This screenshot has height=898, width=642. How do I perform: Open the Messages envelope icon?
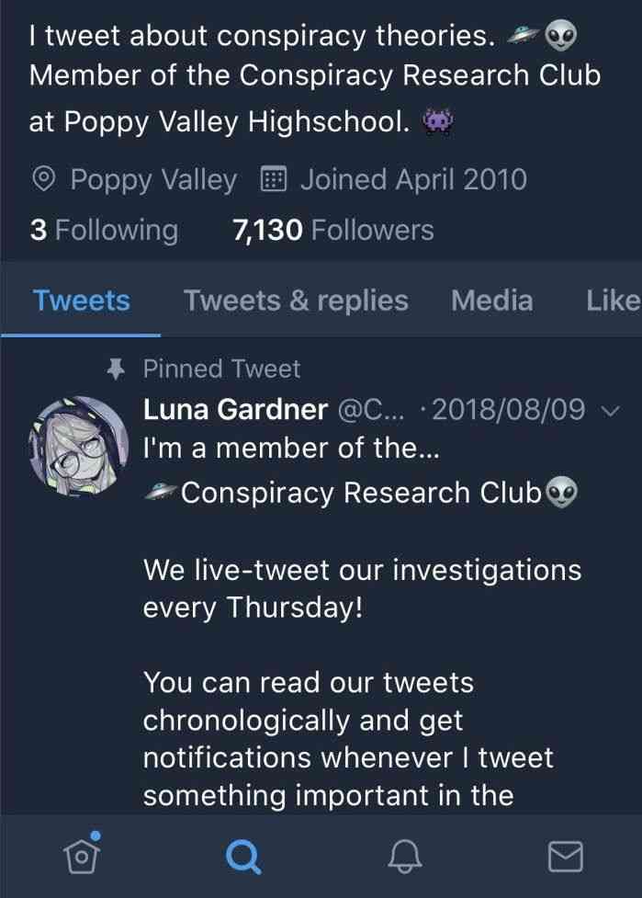click(565, 857)
